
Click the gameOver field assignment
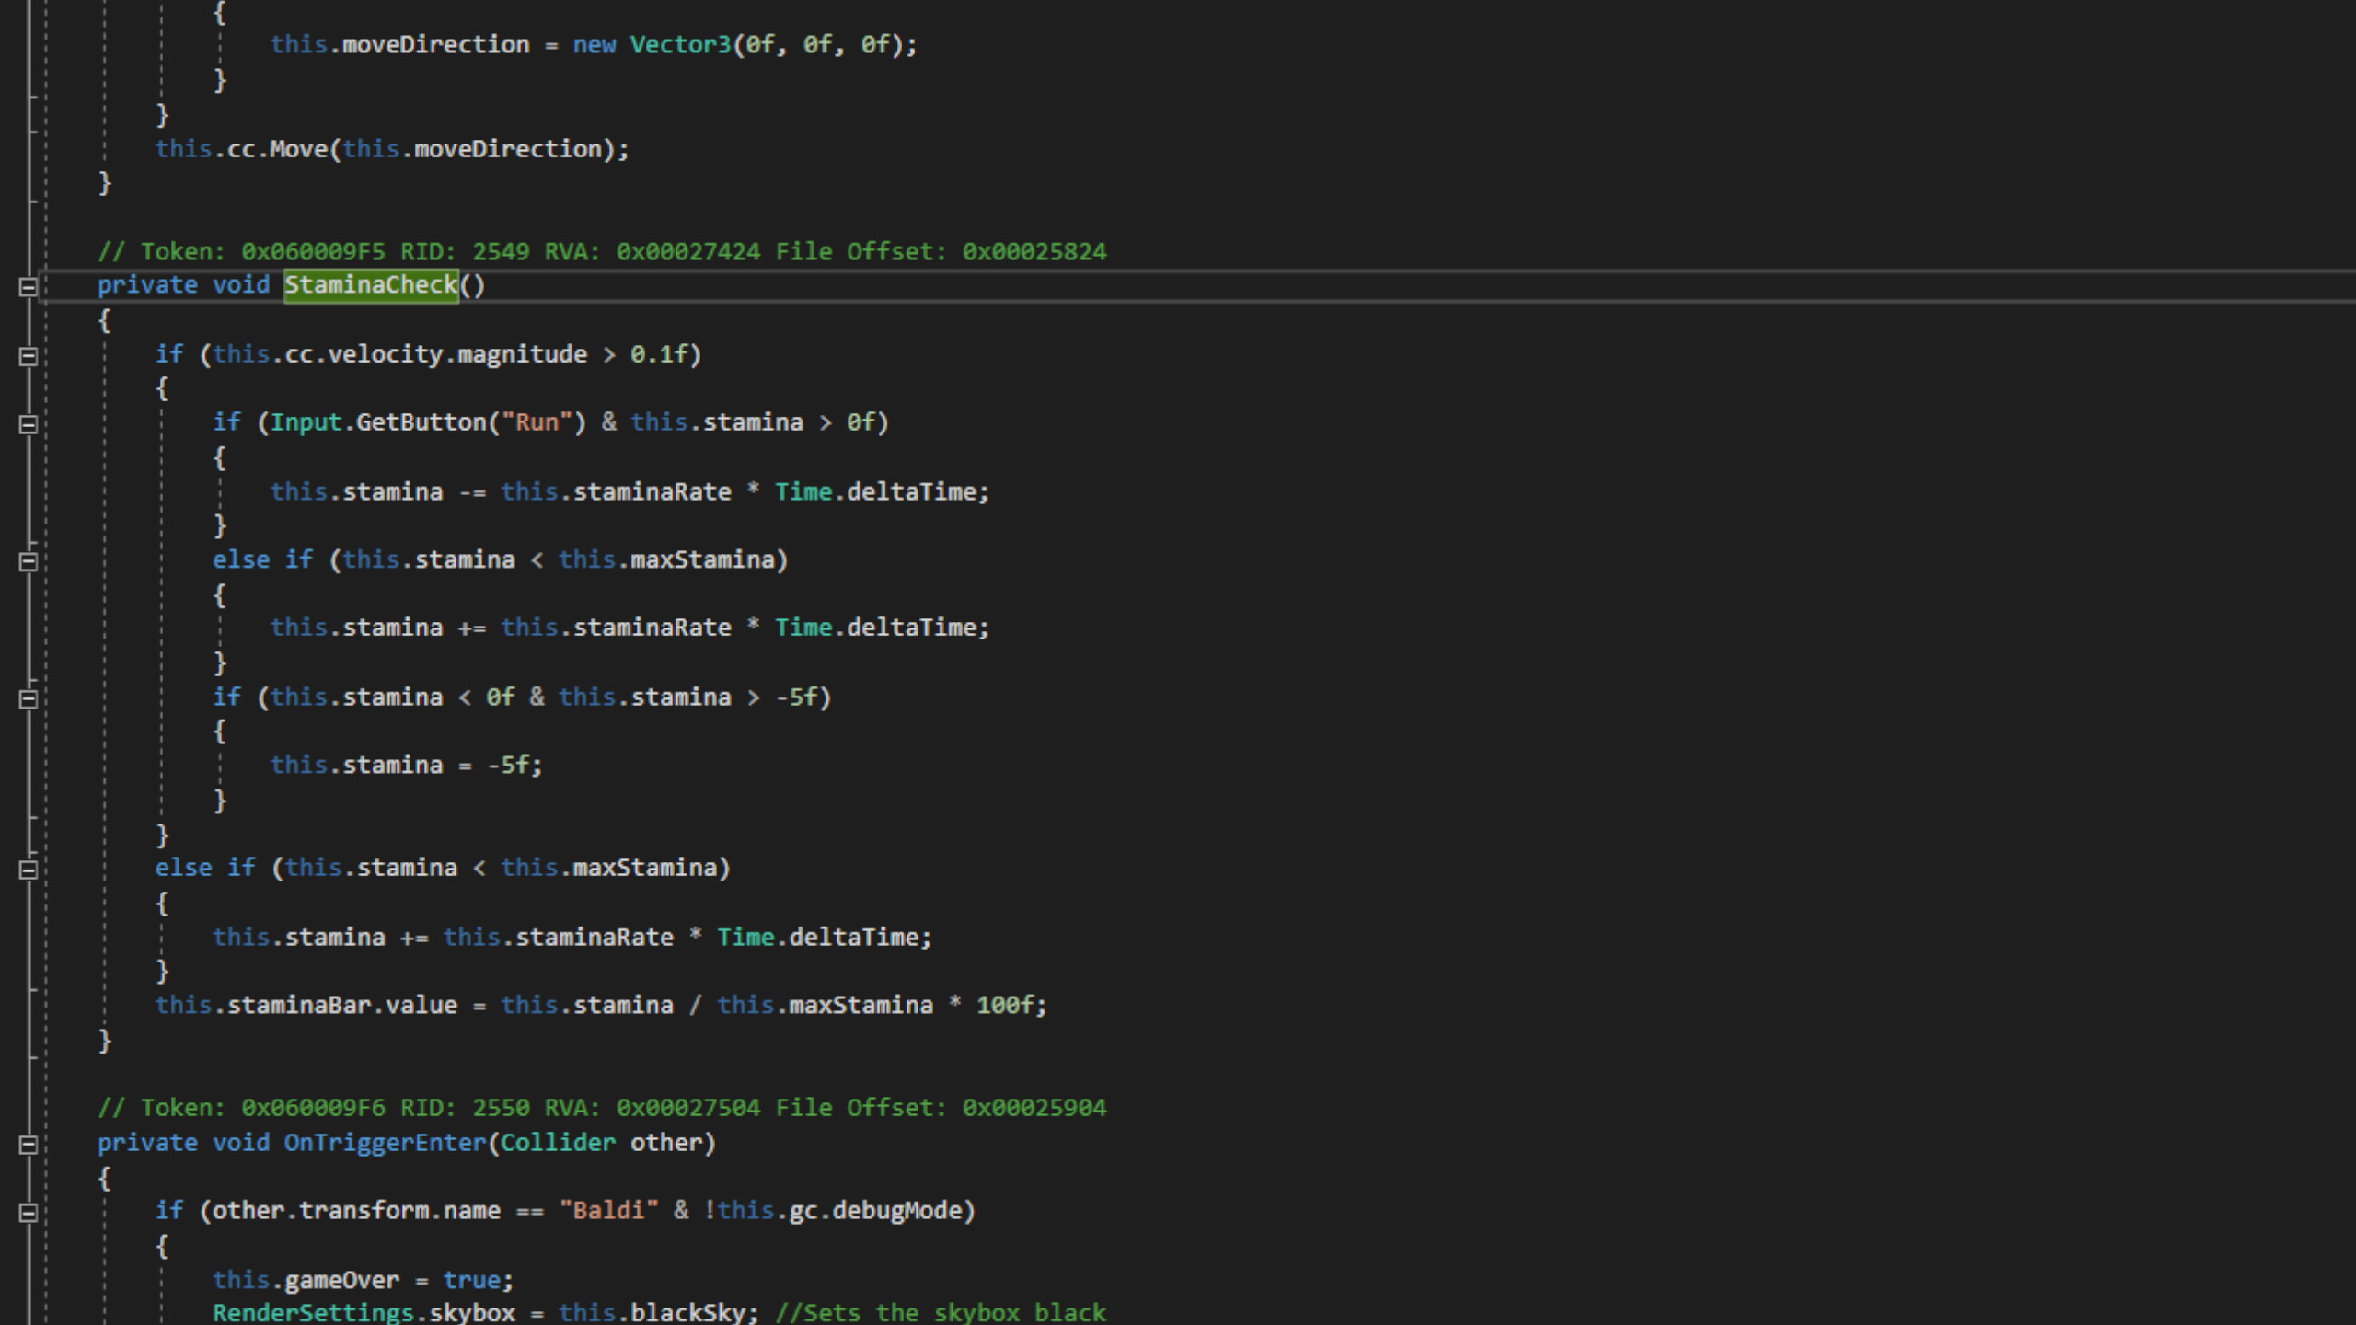click(x=341, y=1280)
